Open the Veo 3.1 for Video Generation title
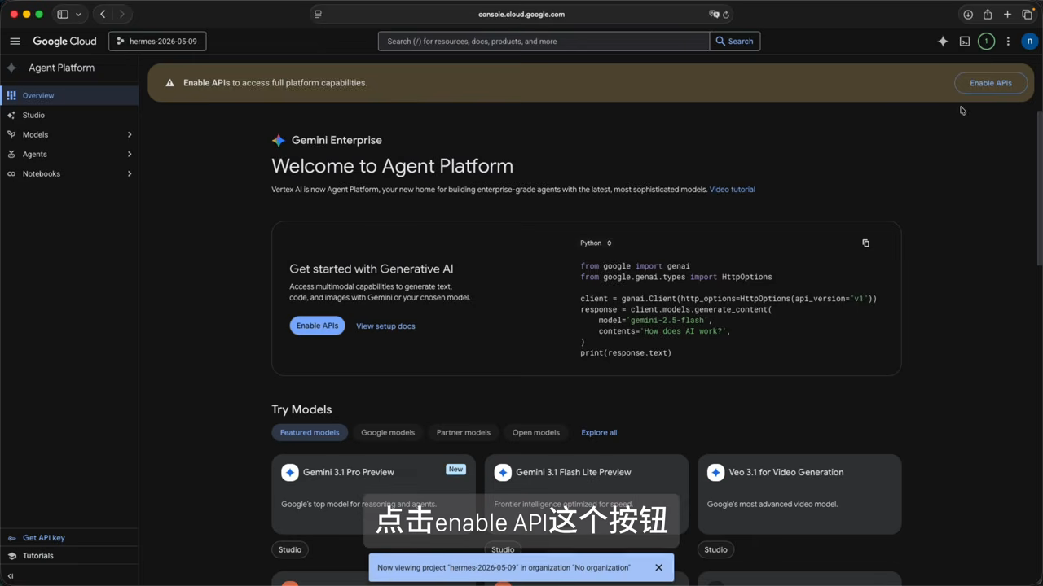The width and height of the screenshot is (1043, 586). pyautogui.click(x=786, y=472)
